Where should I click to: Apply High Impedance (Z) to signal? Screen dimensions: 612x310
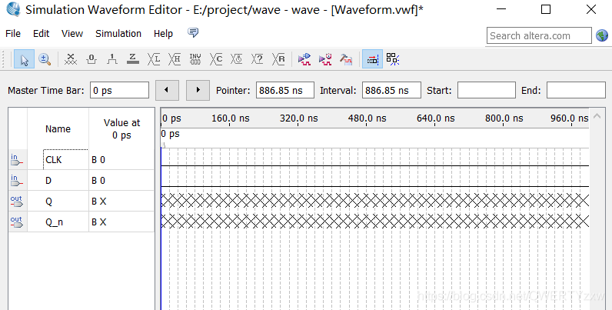coord(133,59)
